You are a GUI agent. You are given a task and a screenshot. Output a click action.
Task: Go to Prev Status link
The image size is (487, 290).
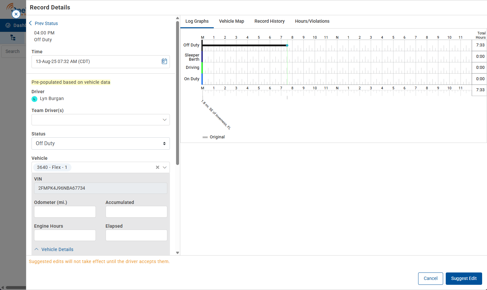(46, 23)
